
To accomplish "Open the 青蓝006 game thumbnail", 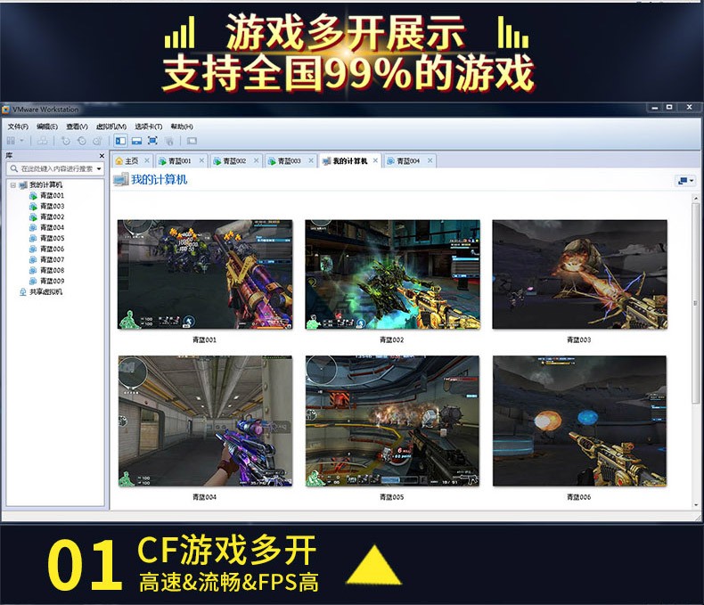I will click(x=579, y=421).
